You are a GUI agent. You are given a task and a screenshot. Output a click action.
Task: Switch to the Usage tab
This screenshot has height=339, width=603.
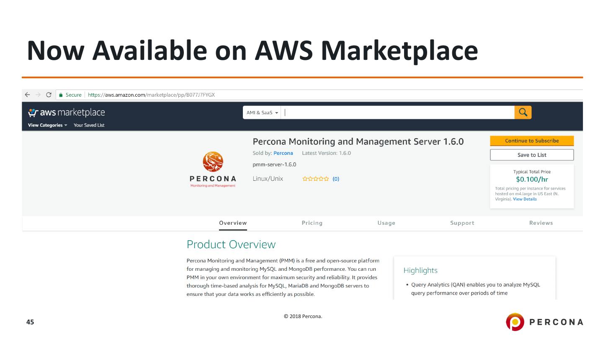386,223
